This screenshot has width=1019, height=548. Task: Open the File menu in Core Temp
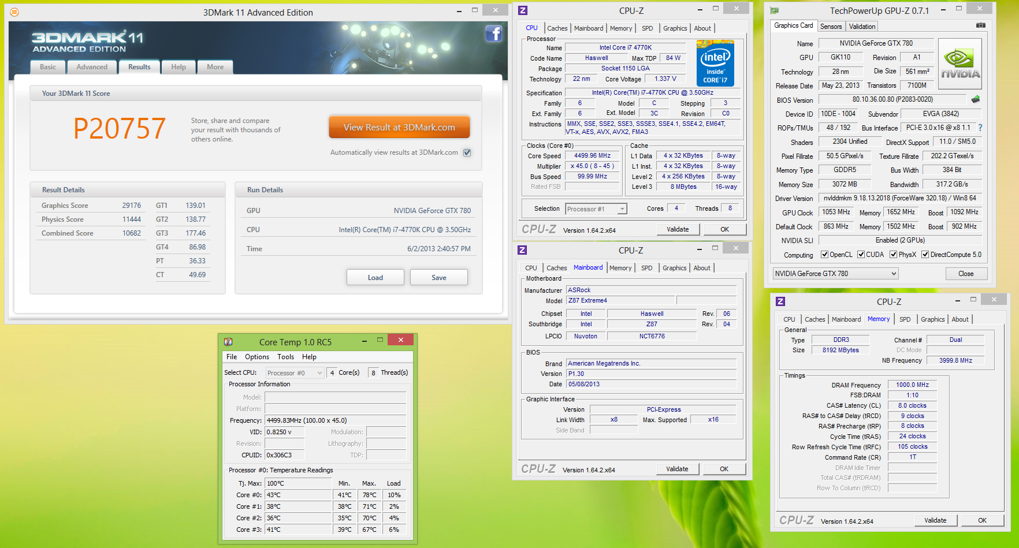232,357
